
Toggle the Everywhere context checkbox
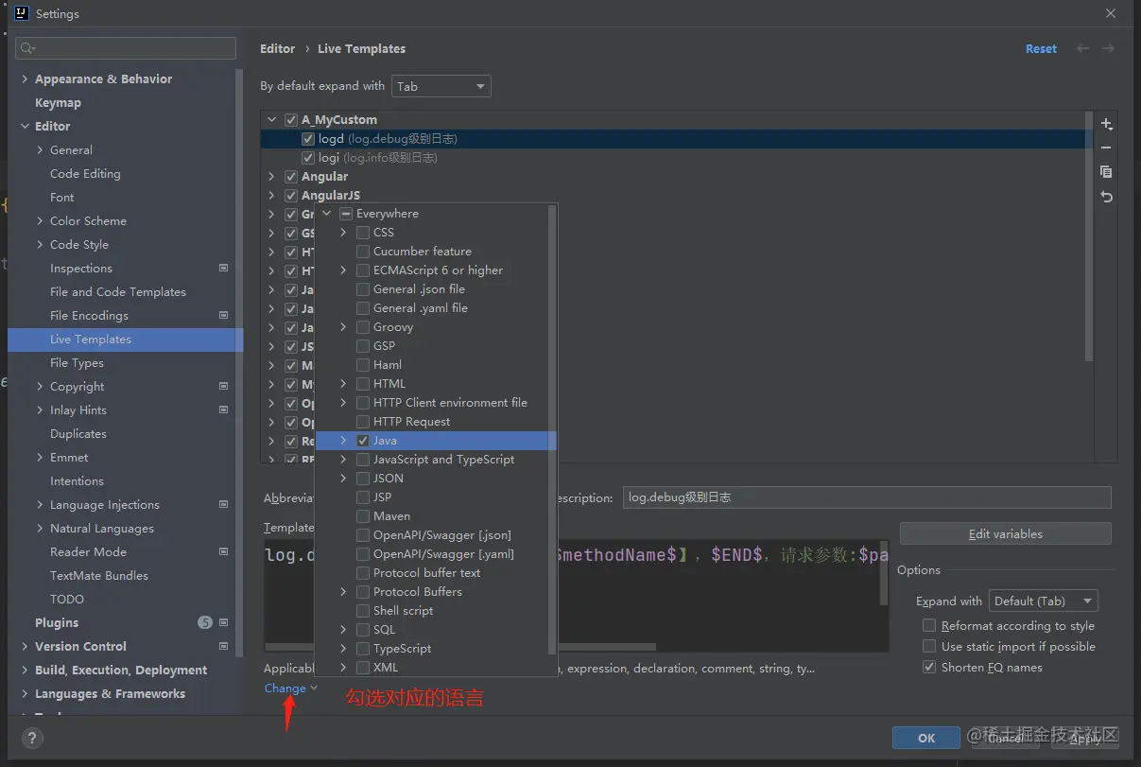pyautogui.click(x=346, y=214)
